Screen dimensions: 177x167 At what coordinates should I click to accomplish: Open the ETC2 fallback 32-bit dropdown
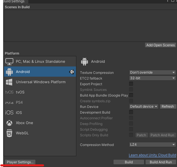[152, 78]
